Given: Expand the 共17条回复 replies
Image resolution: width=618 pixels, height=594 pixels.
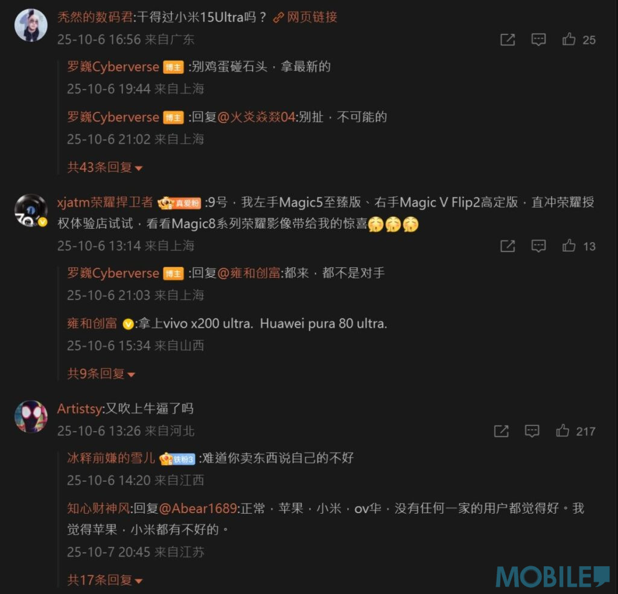Looking at the screenshot, I should [x=105, y=580].
